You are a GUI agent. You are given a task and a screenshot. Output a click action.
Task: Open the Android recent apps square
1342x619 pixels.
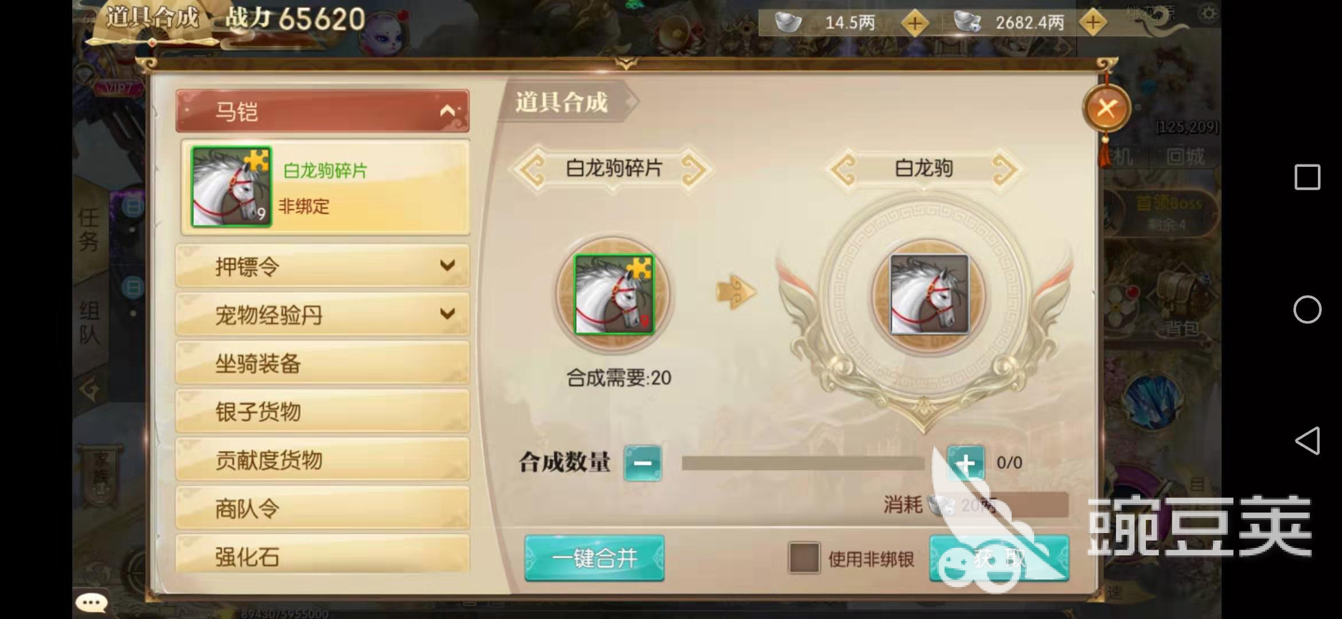[1307, 177]
